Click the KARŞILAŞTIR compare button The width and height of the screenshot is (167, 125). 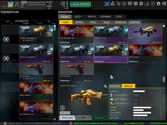click(65, 113)
